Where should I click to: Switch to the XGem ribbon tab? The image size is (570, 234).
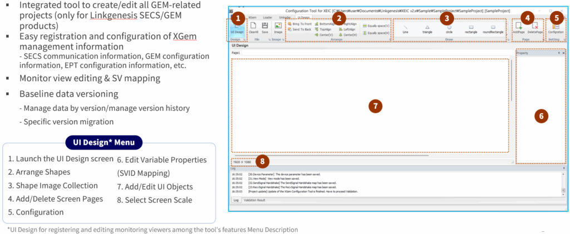(253, 17)
